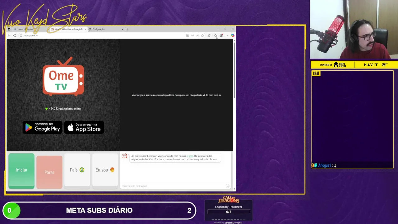
Task: Click the StreamElements powered-by label
Action: 228,222
